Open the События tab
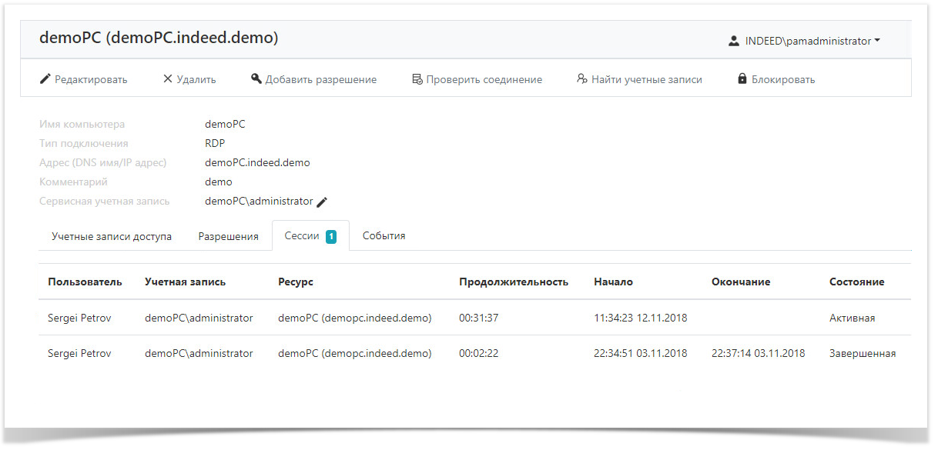This screenshot has width=938, height=450. [384, 236]
